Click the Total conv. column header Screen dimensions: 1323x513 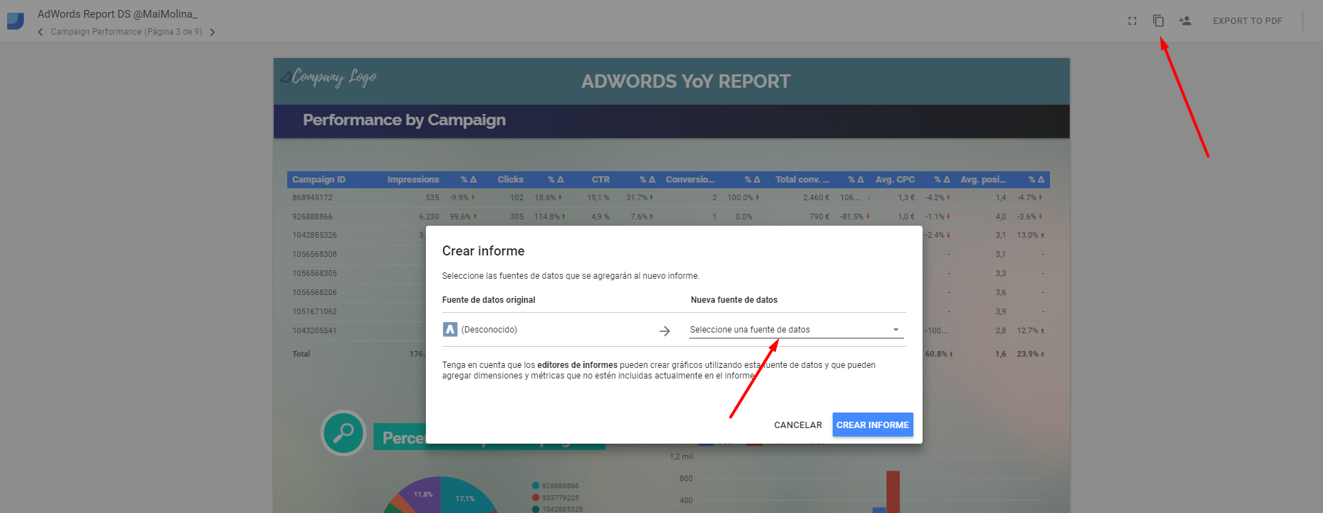pos(802,180)
